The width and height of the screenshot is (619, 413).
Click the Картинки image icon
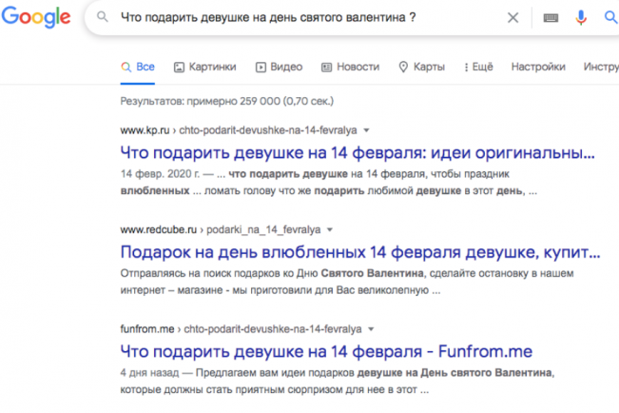coord(179,68)
